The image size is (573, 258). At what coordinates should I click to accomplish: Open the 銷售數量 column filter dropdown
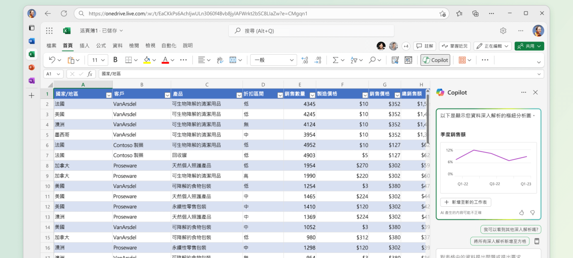tap(312, 95)
